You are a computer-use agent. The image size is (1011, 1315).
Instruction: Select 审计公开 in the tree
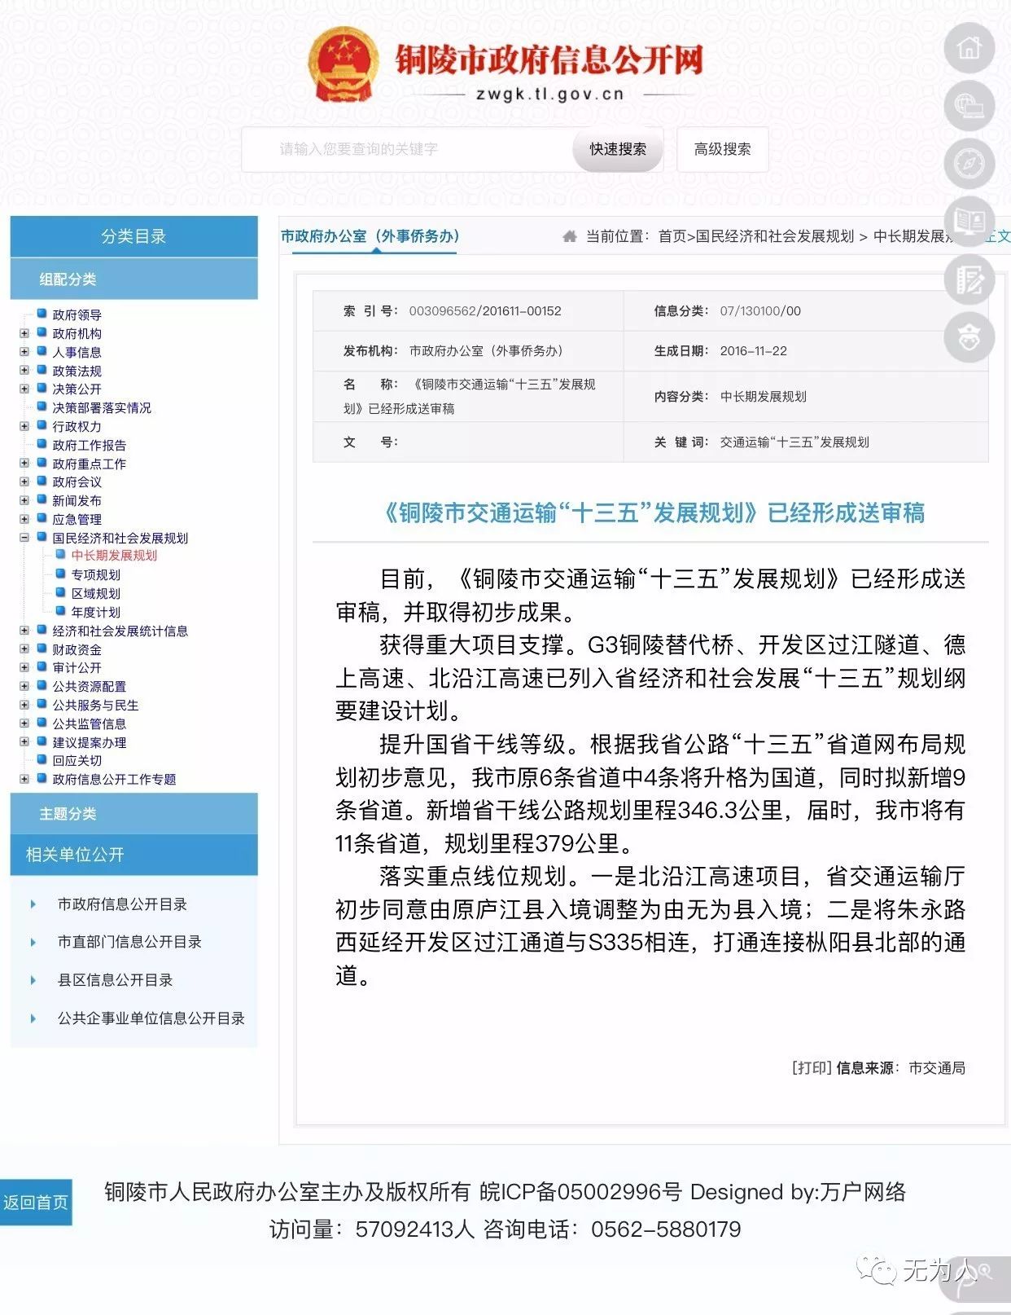point(77,668)
